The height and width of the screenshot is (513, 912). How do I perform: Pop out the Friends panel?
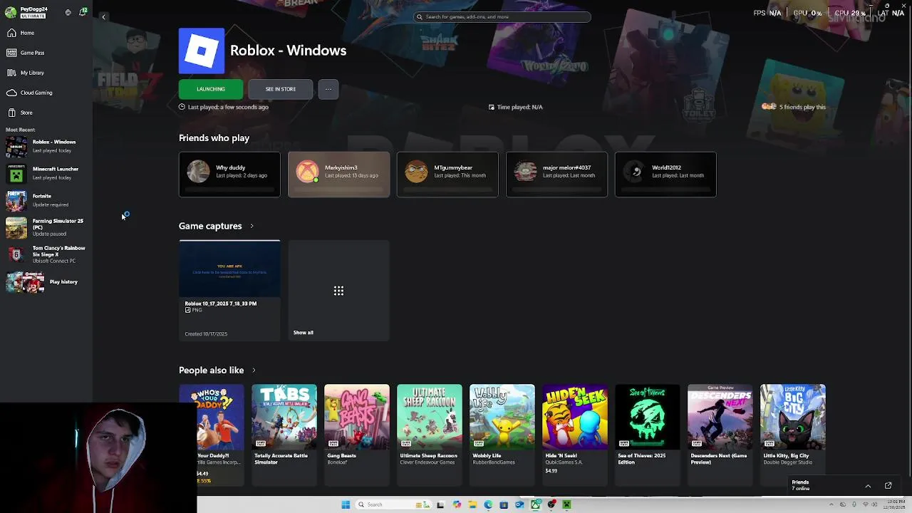(x=888, y=485)
